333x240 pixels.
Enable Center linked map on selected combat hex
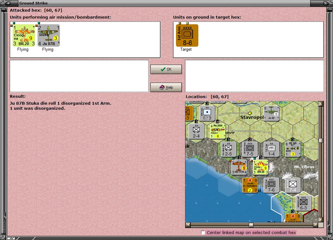coord(203,232)
